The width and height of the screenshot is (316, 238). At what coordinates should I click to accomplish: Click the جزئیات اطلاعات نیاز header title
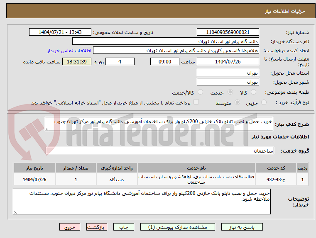coord(285,11)
